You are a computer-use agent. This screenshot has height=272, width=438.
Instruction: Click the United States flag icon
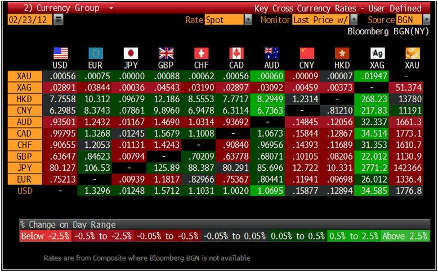60,53
